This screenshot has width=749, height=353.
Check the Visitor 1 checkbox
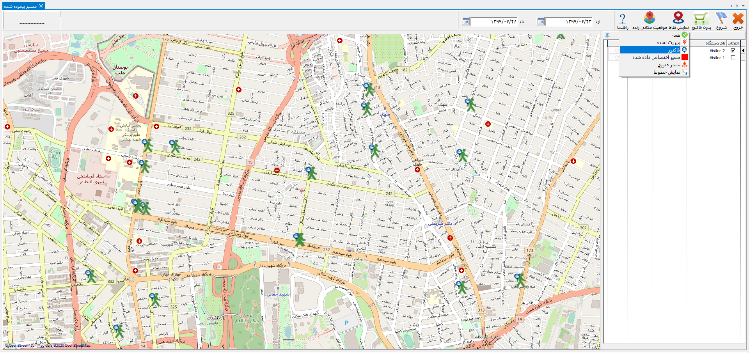[x=733, y=58]
